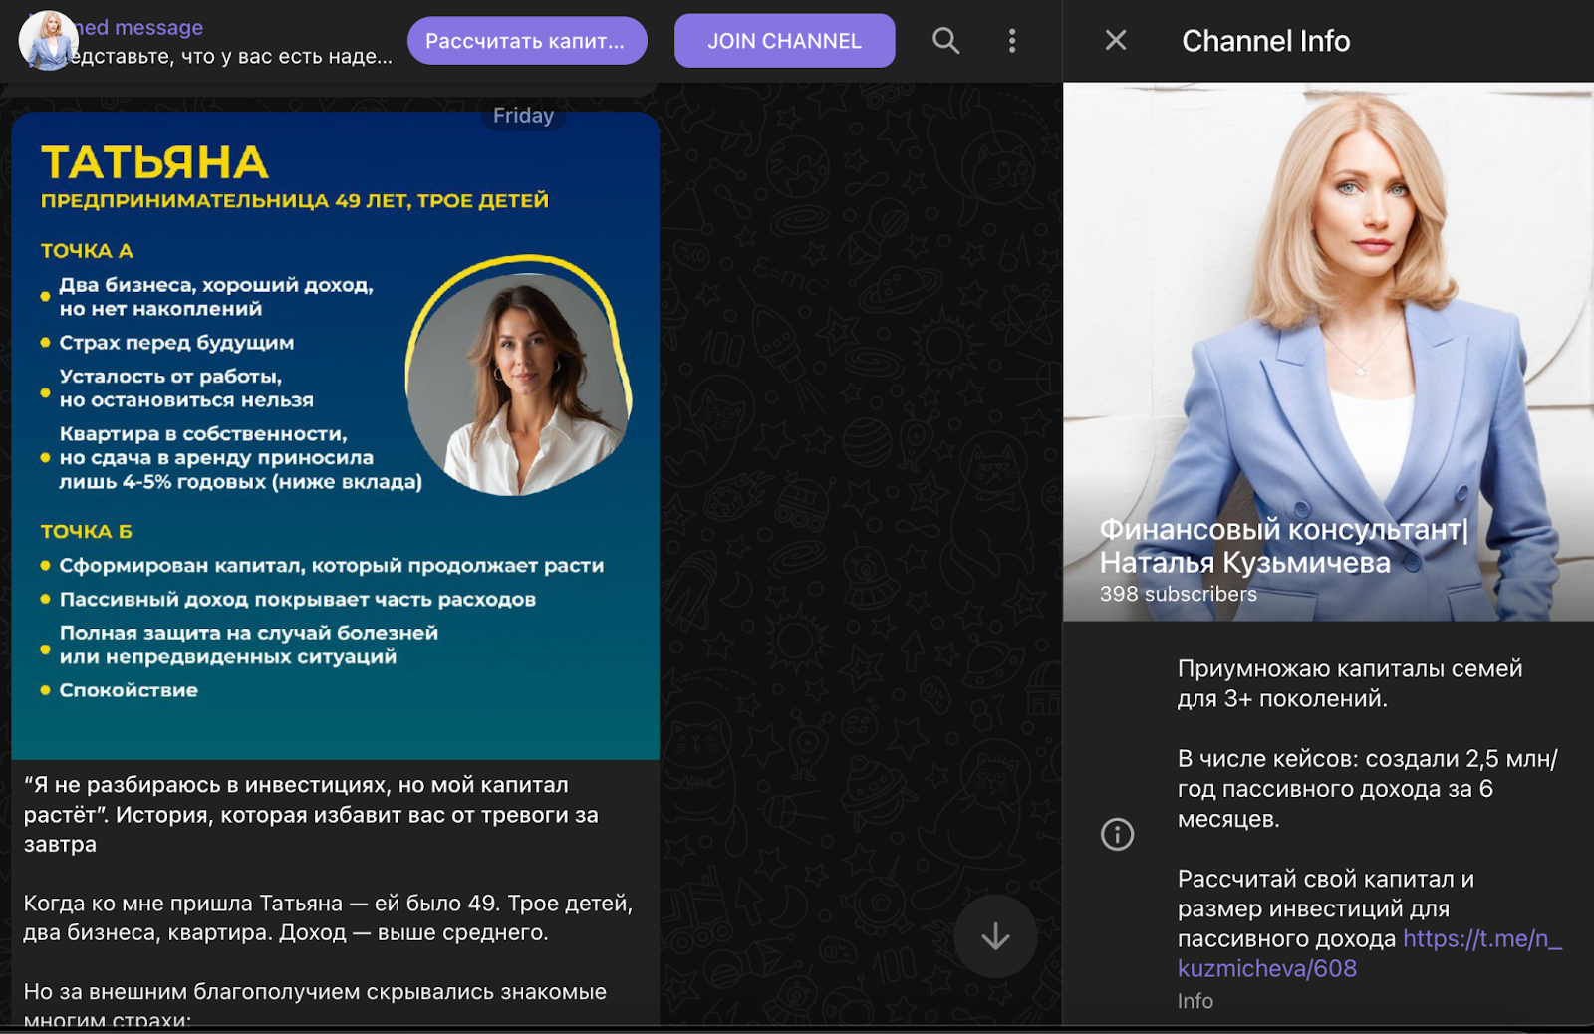1594x1034 pixels.
Task: Click the 'Рассчитать капит...' button
Action: click(526, 41)
